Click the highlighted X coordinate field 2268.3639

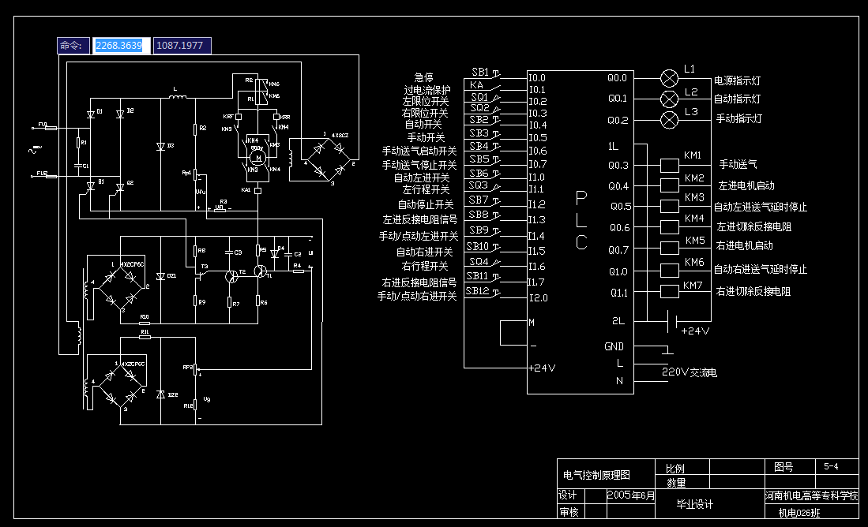click(121, 45)
